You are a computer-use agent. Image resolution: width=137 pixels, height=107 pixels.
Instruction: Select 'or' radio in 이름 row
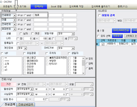(x=19, y=20)
